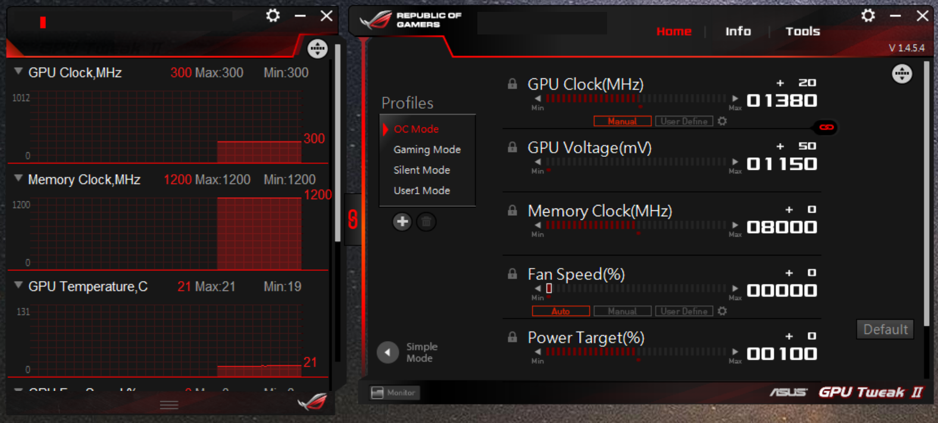The width and height of the screenshot is (938, 423).
Task: Increase Fan Speed with the right arrow
Action: tap(735, 289)
